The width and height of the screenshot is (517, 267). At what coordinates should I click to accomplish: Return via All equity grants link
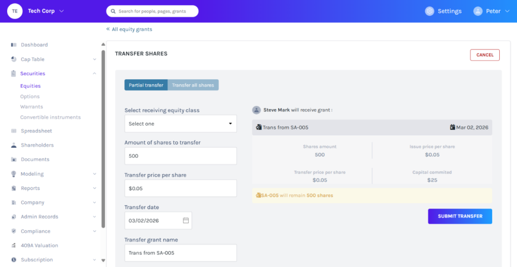point(129,29)
